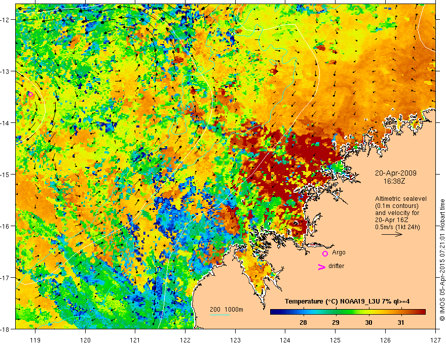
Task: Click the magenta Argo float circle near longitude 119
Action: coord(30,94)
